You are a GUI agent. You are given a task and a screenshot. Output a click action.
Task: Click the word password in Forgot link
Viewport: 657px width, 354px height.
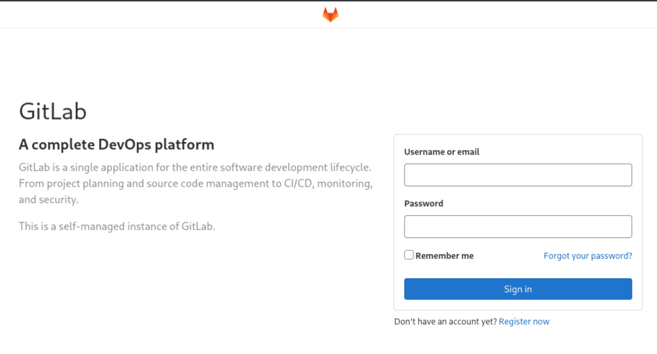tap(613, 256)
